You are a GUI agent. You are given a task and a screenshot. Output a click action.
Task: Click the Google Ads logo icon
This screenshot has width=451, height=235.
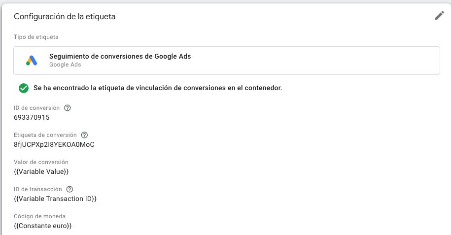pos(32,61)
